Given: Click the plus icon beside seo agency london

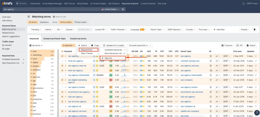Looking at the screenshot, I should click(66, 87).
